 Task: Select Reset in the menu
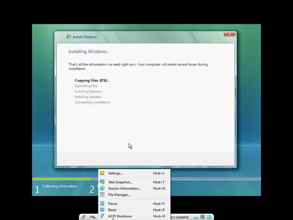point(134,210)
